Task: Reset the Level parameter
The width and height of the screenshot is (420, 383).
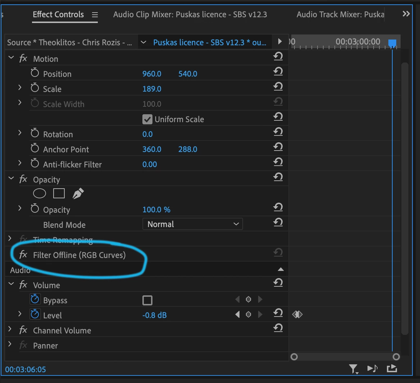Action: pyautogui.click(x=278, y=313)
